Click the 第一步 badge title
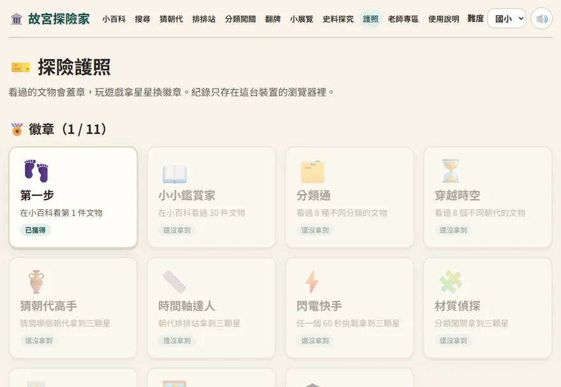The width and height of the screenshot is (561, 387). (x=37, y=195)
